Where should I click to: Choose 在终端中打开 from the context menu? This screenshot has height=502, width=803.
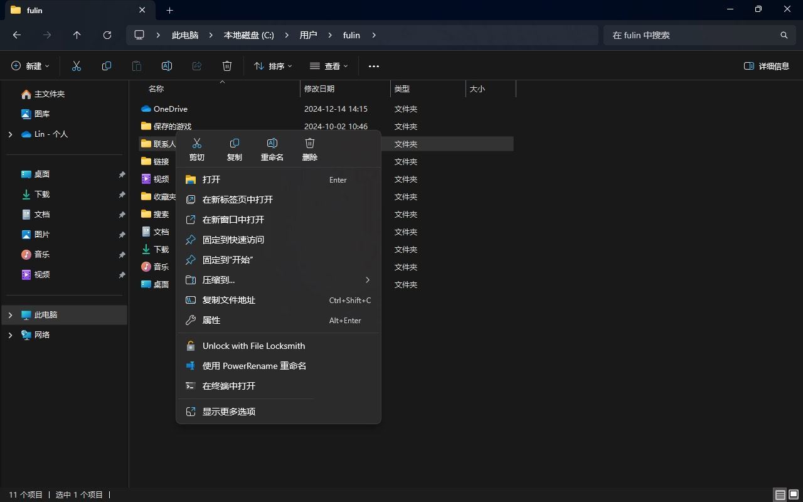tap(228, 386)
